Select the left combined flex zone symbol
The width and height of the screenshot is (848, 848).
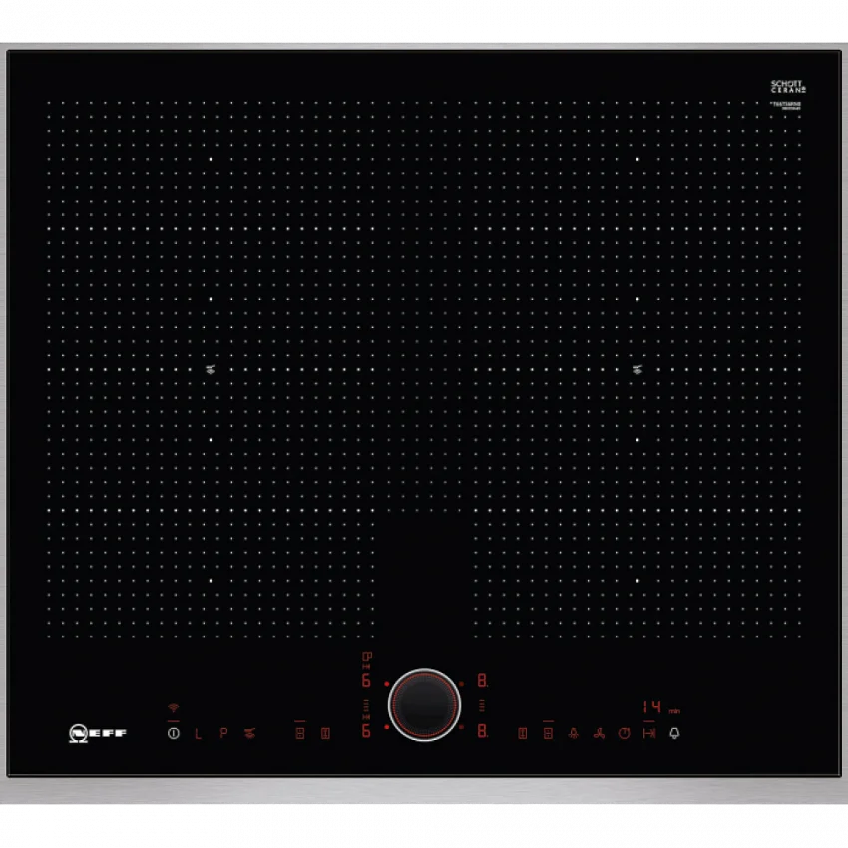pyautogui.click(x=325, y=734)
